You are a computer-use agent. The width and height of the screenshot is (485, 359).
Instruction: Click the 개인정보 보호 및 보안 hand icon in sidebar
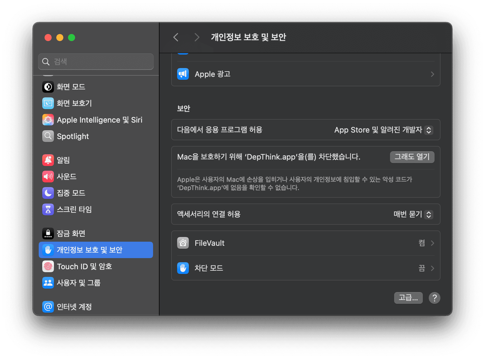point(48,250)
